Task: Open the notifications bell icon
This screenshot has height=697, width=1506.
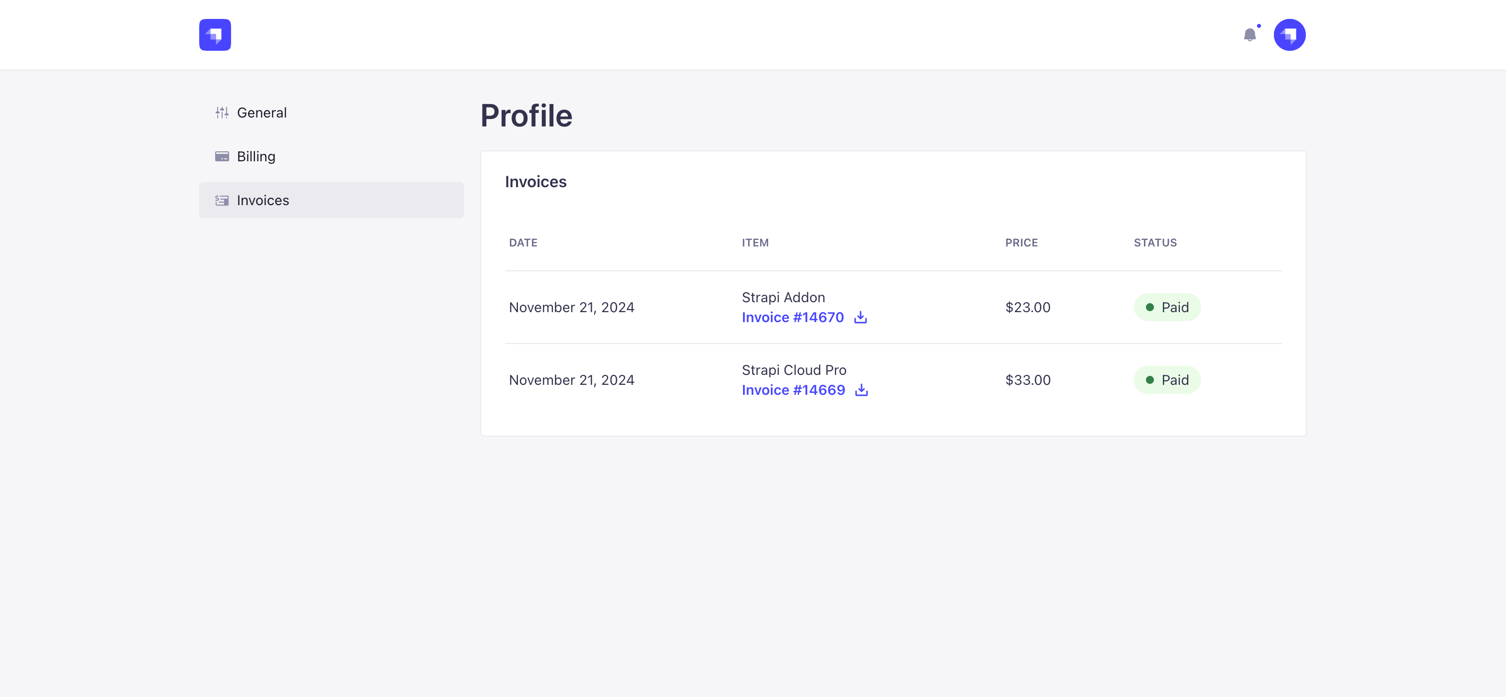Action: (x=1251, y=35)
